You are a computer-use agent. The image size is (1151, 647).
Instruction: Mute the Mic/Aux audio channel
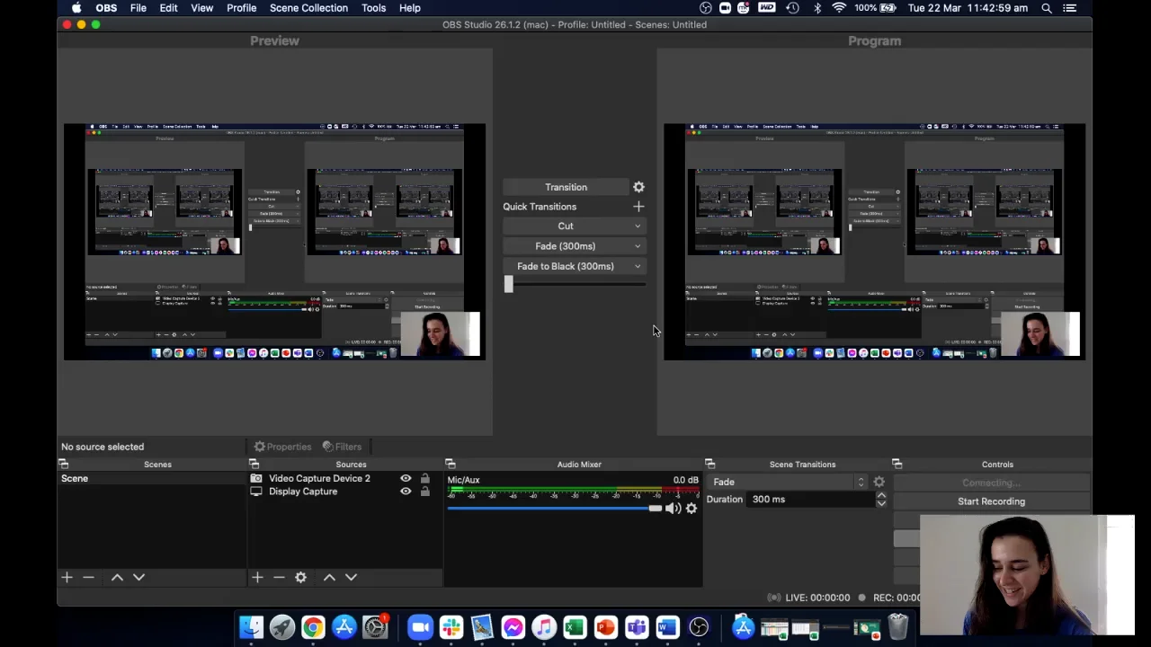pyautogui.click(x=673, y=509)
